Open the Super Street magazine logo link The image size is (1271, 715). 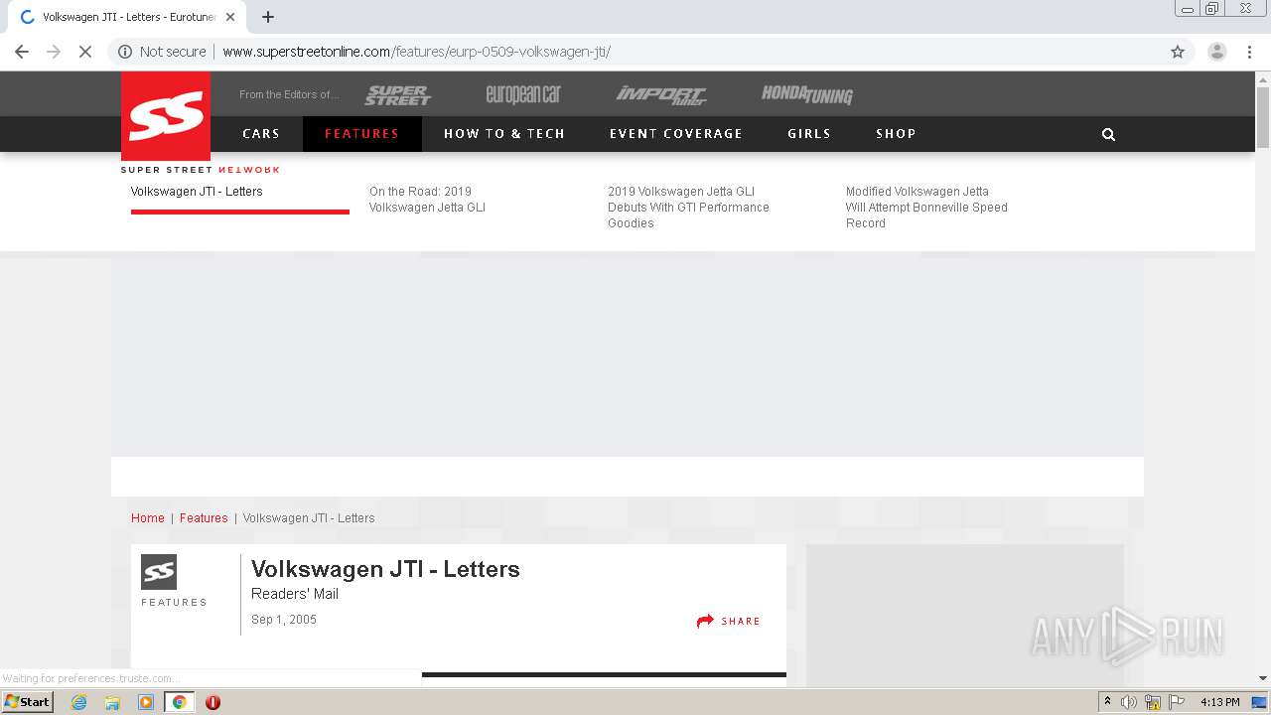(x=397, y=95)
